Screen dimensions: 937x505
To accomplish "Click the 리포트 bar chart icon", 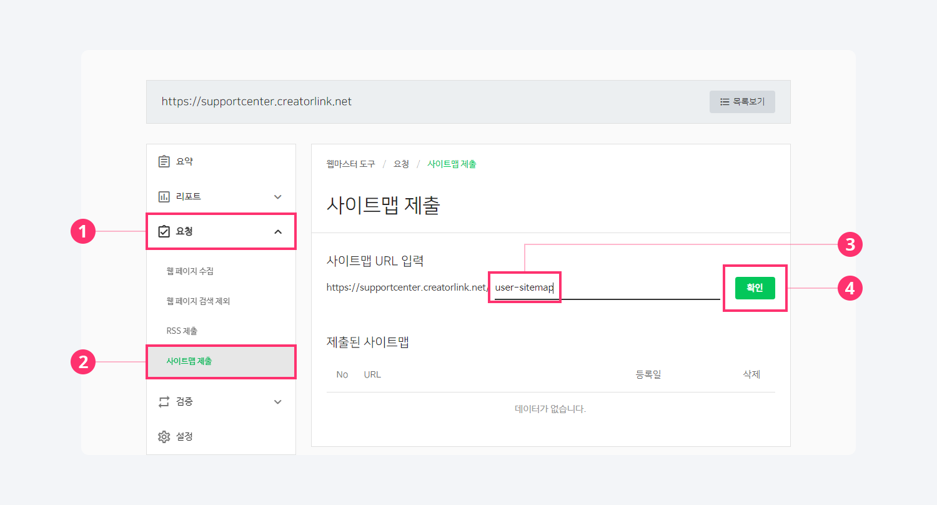I will tap(164, 197).
